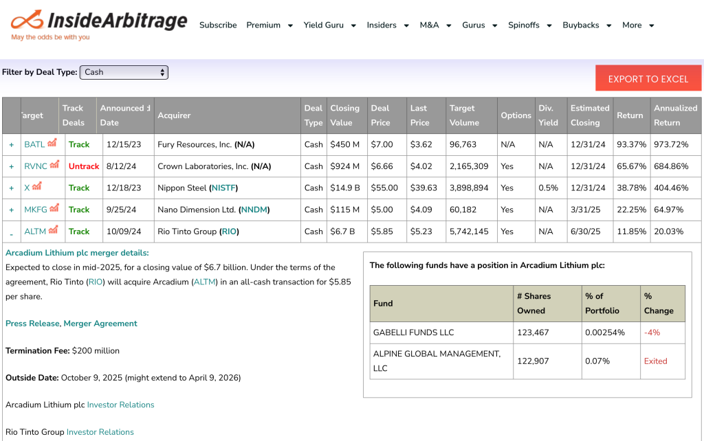This screenshot has width=704, height=441.
Task: Open the RVNC ticker link
Action: 36,166
